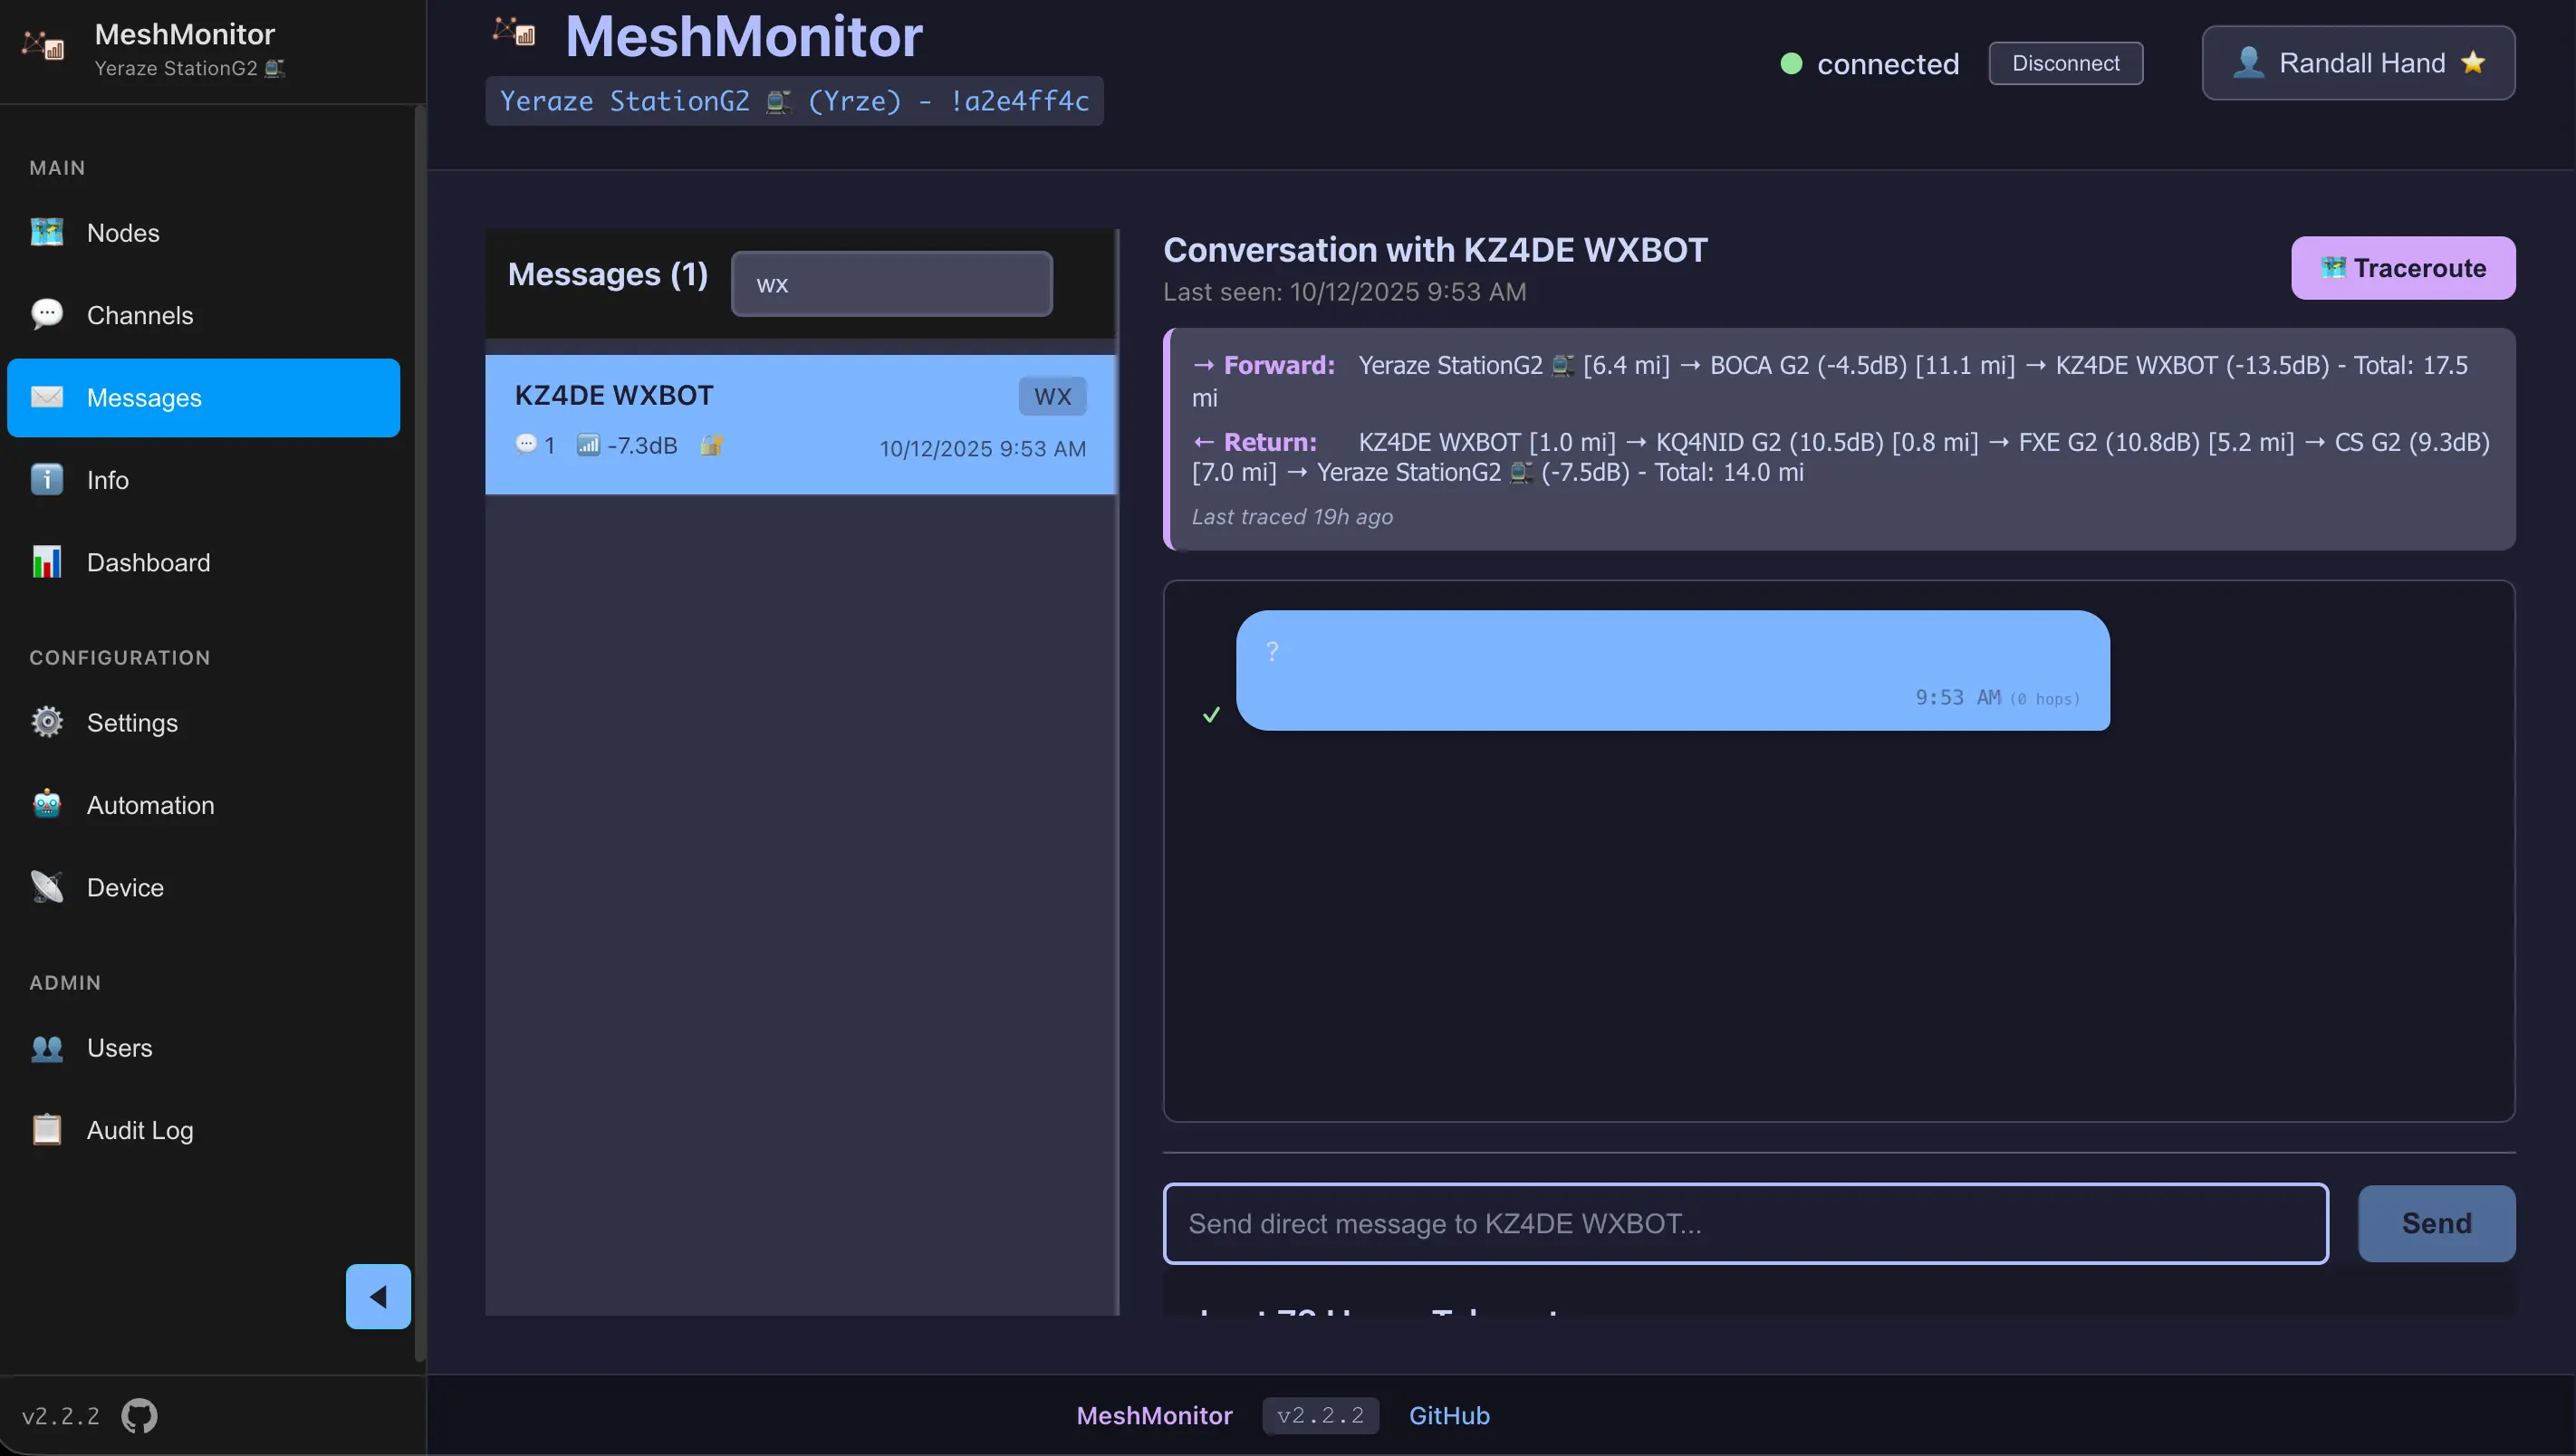Viewport: 2576px width, 1456px height.
Task: Run Traceroute for KZ4DE WXBOT
Action: pyautogui.click(x=2403, y=267)
